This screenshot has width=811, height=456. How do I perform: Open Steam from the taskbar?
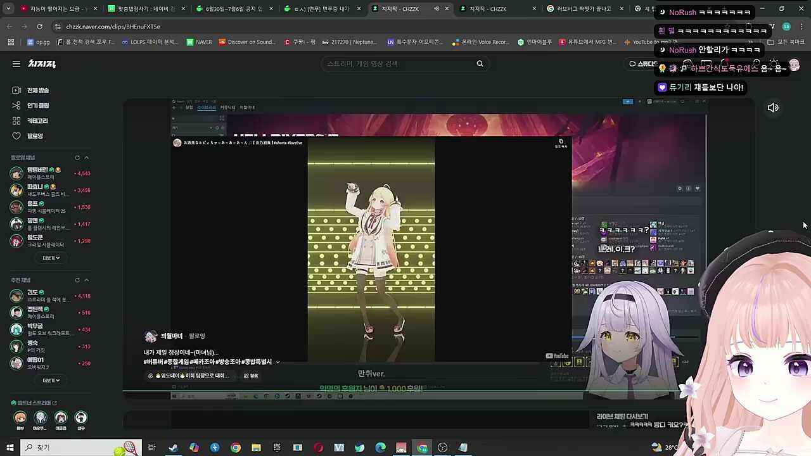[x=173, y=448]
